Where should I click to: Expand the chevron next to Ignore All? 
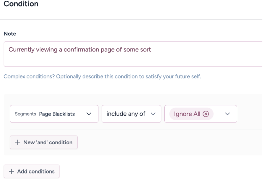pos(228,114)
